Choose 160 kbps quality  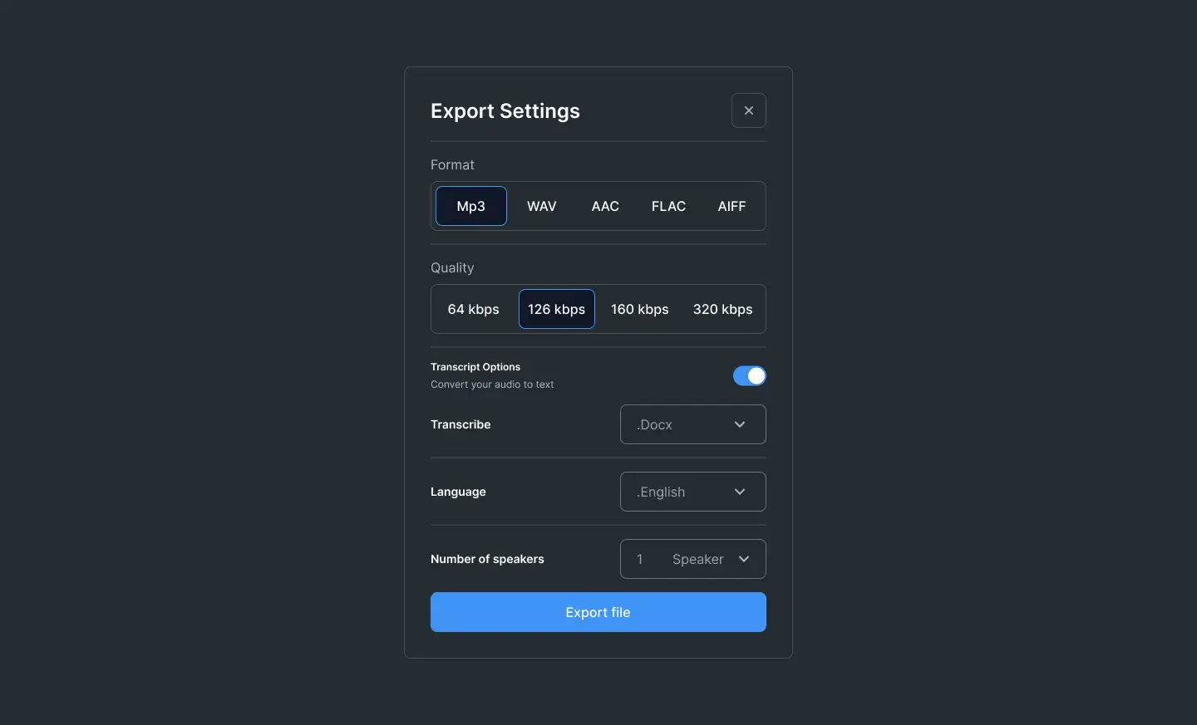point(640,309)
